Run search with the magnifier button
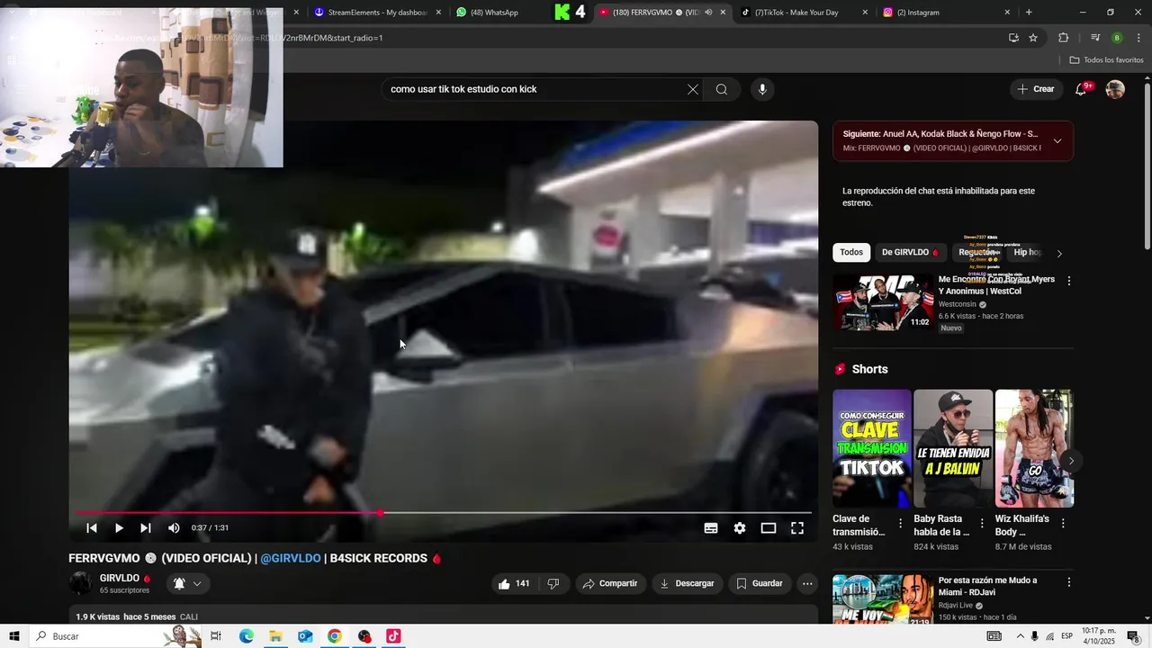 pos(722,89)
